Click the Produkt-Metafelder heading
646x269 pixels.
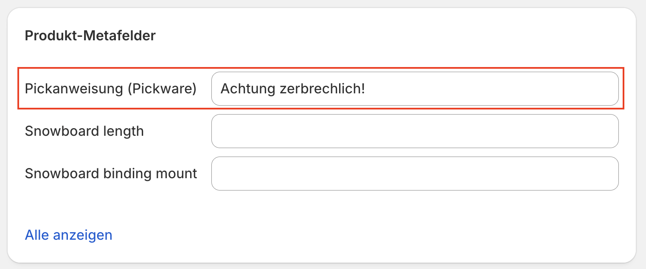pos(90,36)
